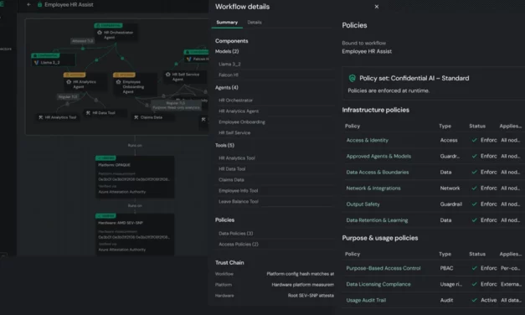The width and height of the screenshot is (525, 315).
Task: Select HR Orchestrator in the Agents list
Action: pyautogui.click(x=236, y=101)
